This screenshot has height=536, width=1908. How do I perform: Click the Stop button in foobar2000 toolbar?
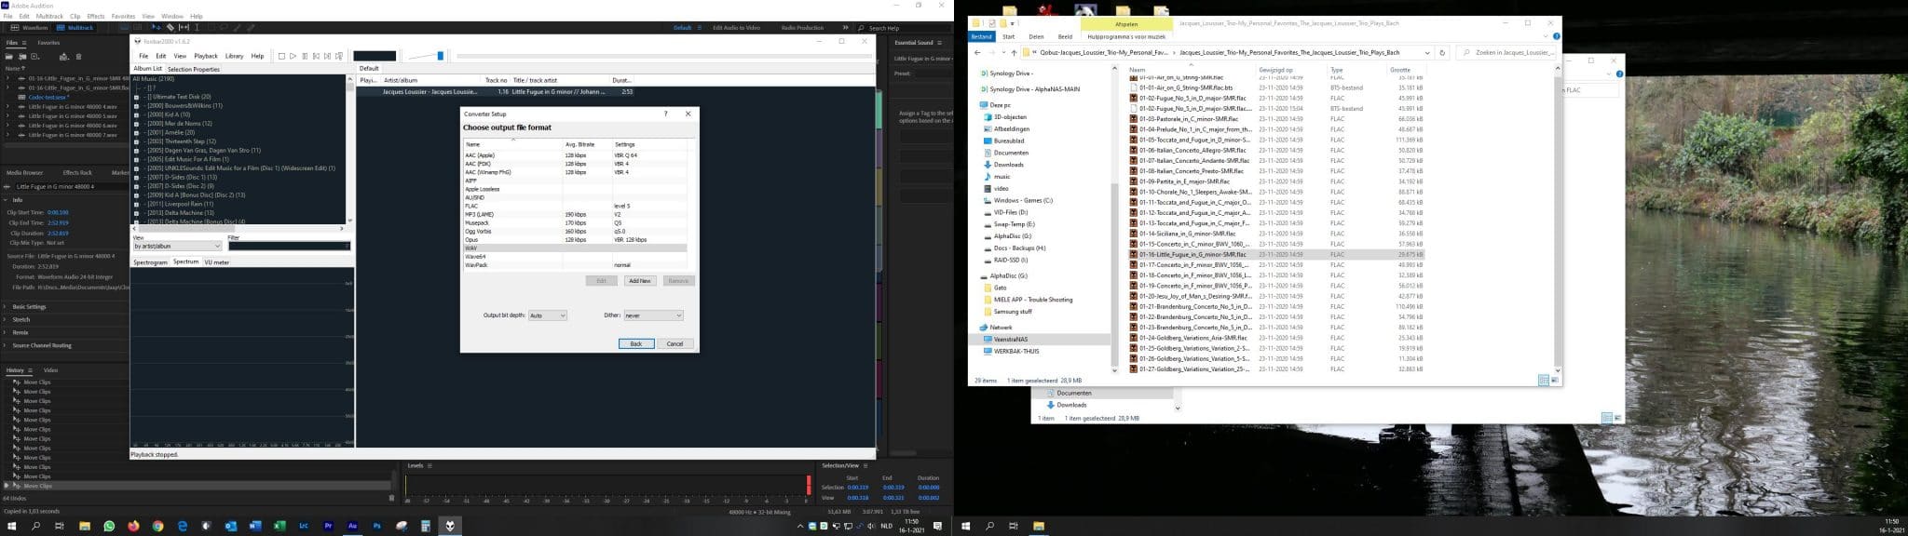(x=281, y=56)
